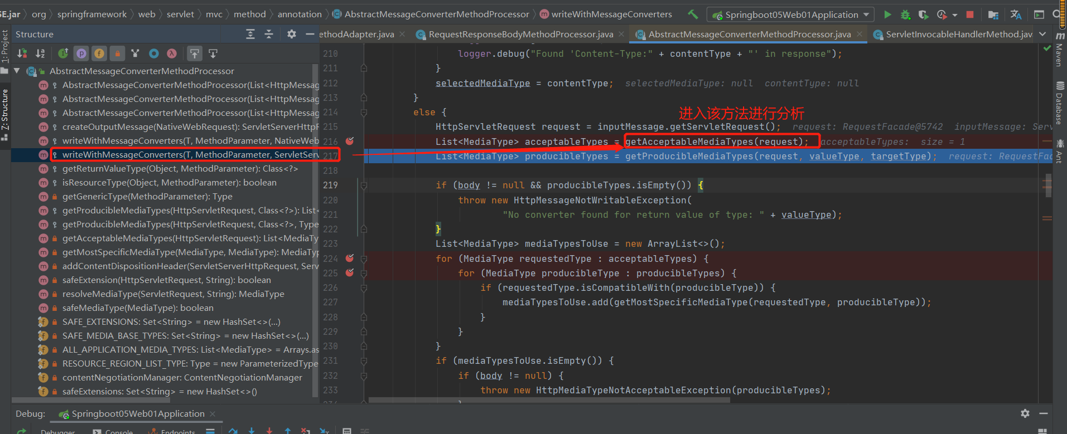Click the breakpoint icon on line 224

coord(350,258)
